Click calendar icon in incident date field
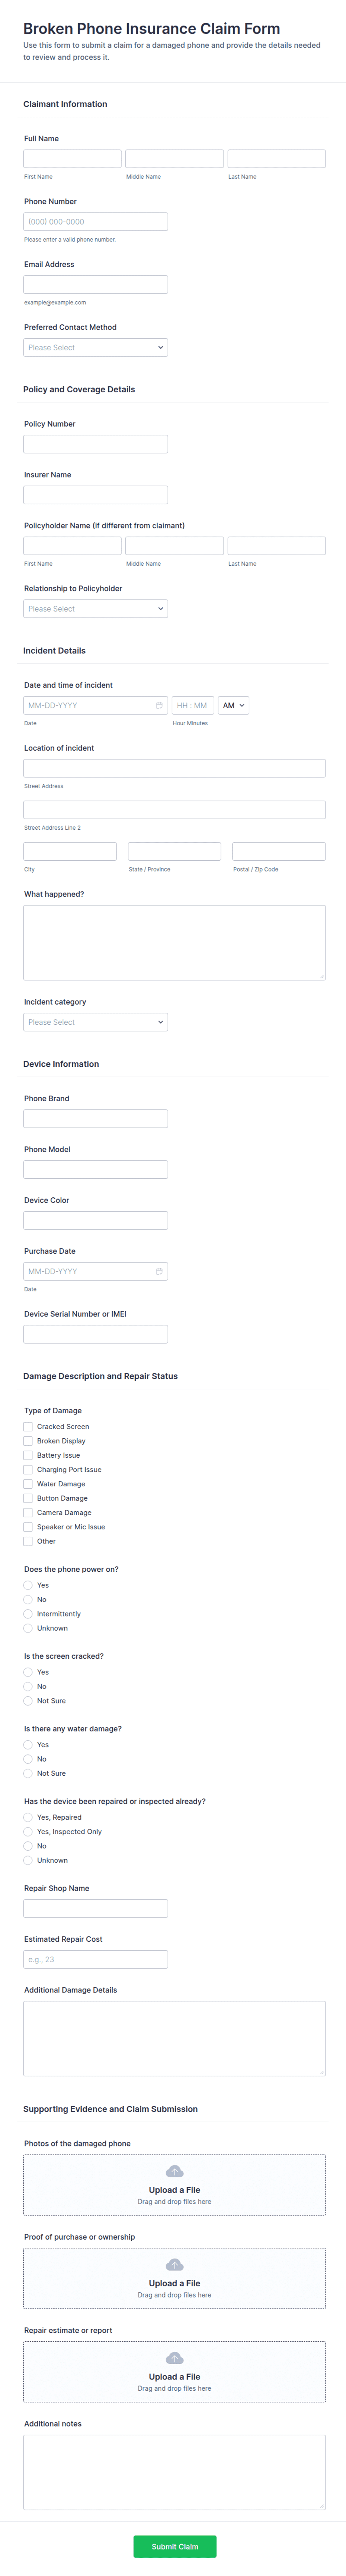This screenshot has width=346, height=2576. (x=158, y=705)
